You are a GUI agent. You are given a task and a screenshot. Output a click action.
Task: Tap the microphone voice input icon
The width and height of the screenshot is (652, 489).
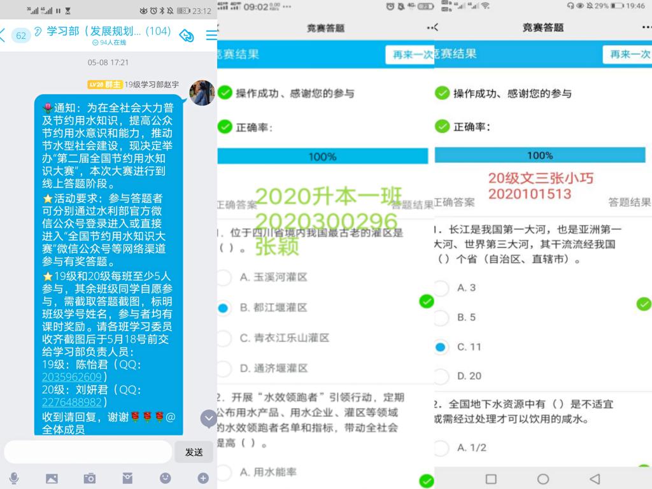tap(13, 478)
